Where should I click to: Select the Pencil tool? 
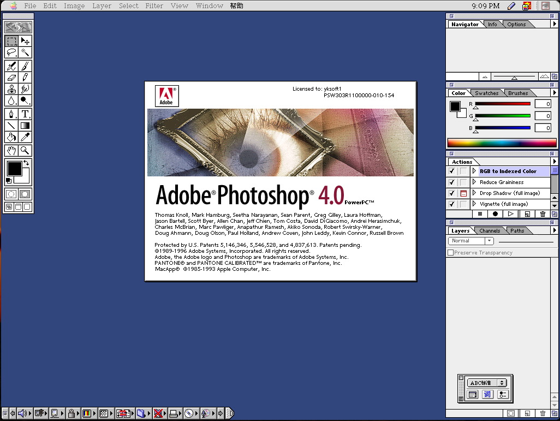(25, 78)
